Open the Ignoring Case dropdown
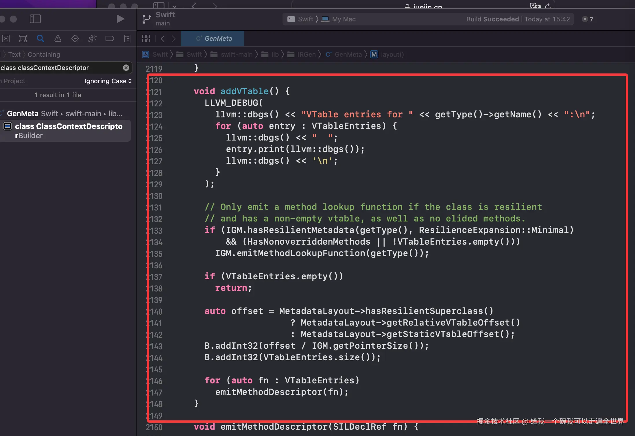The image size is (635, 436). tap(108, 81)
